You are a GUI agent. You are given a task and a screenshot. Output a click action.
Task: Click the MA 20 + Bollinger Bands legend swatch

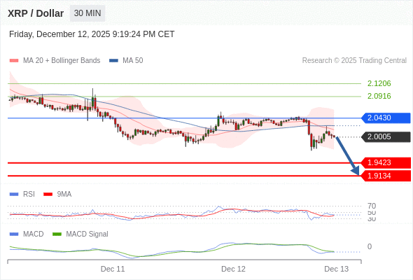pyautogui.click(x=14, y=61)
